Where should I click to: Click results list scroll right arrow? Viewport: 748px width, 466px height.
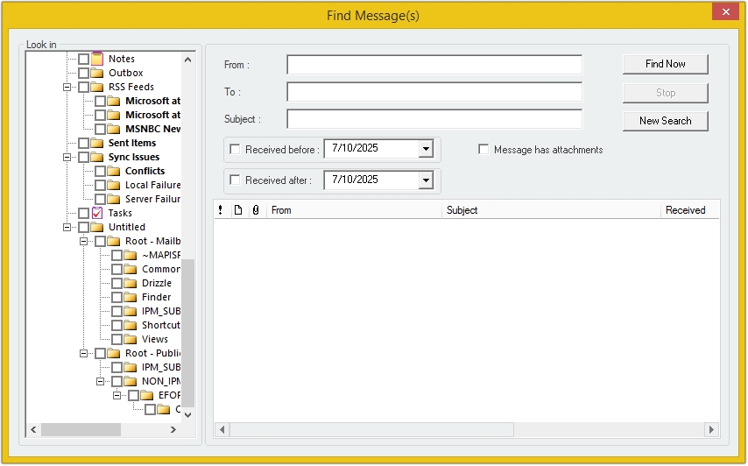711,429
